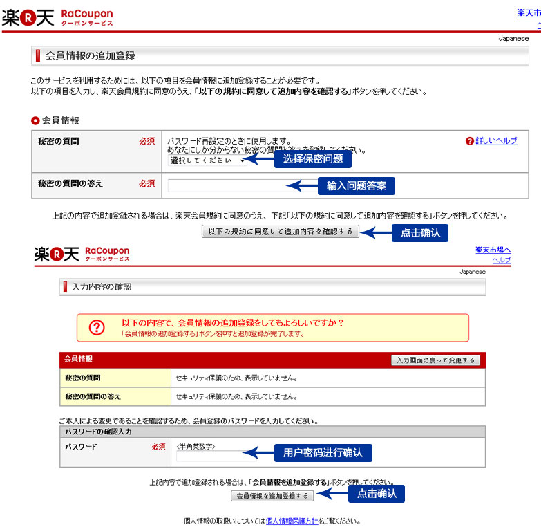
Task: Follow the 楽天市場へ link
Action: (x=493, y=250)
